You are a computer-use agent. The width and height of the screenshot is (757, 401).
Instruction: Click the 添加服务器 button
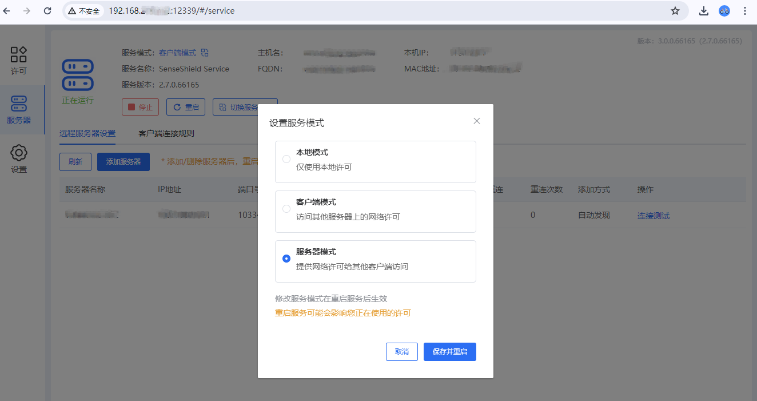pos(123,162)
